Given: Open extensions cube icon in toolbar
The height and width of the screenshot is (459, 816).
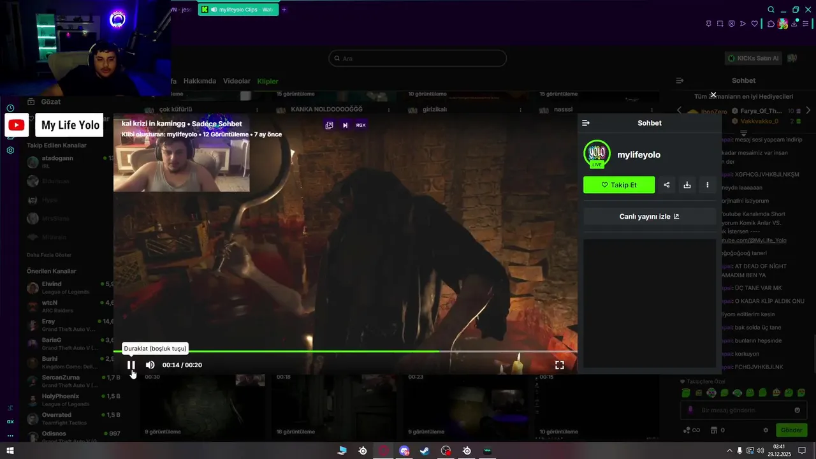Looking at the screenshot, I should (771, 24).
